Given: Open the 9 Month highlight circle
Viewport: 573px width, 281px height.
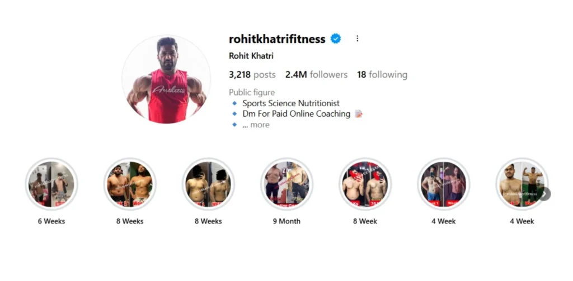Looking at the screenshot, I should click(x=287, y=184).
